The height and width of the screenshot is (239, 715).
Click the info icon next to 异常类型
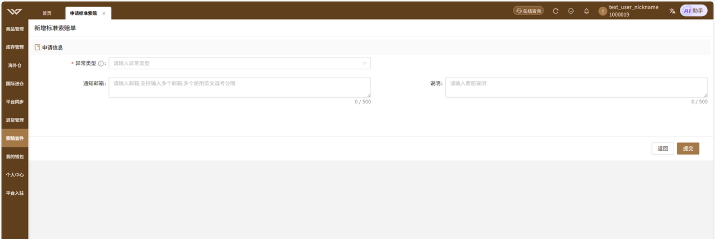coord(101,64)
